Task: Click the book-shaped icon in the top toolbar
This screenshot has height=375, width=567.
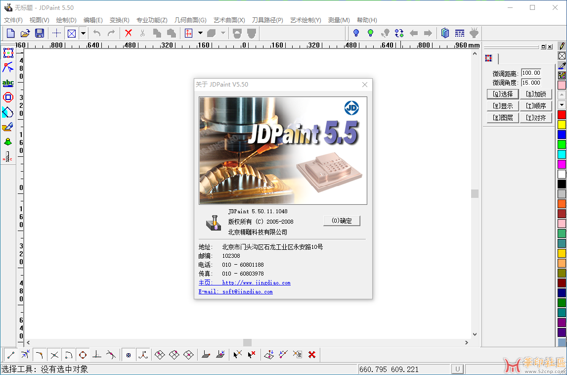Action: point(445,33)
